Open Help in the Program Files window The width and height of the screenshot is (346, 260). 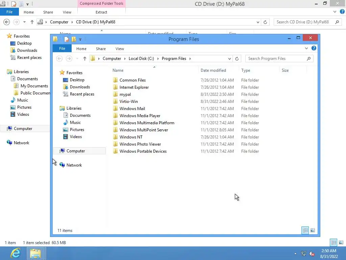coord(314,48)
